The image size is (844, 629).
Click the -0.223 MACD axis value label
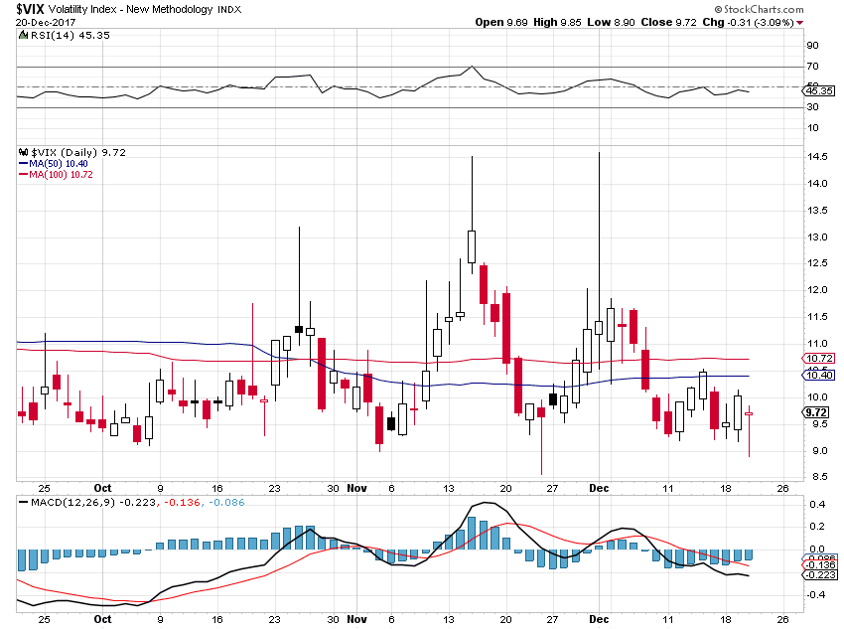point(820,575)
